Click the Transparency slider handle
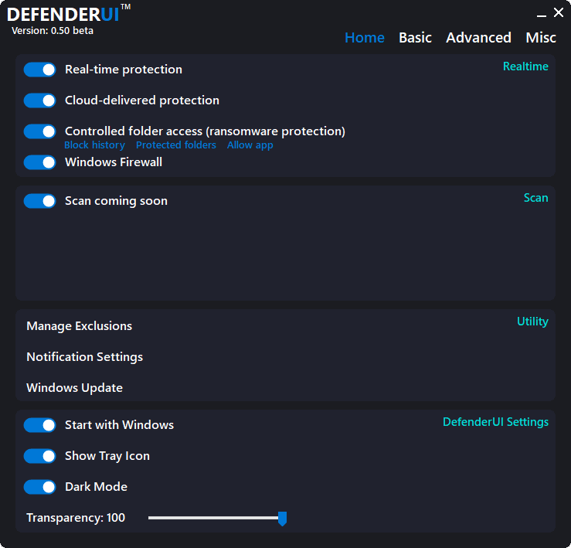Image resolution: width=571 pixels, height=548 pixels. pyautogui.click(x=282, y=519)
